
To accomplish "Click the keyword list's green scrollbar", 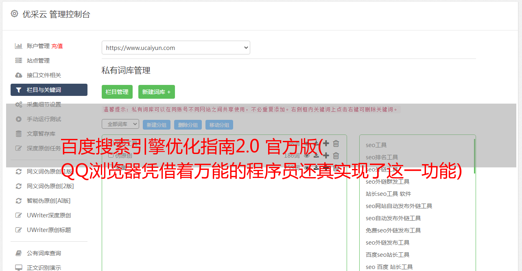I will click(x=474, y=156).
